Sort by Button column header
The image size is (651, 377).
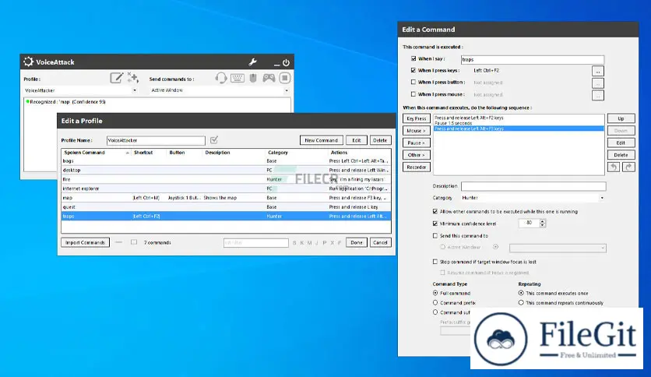pos(185,153)
